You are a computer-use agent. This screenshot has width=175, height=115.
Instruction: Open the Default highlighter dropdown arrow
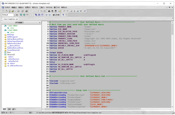click(14, 15)
